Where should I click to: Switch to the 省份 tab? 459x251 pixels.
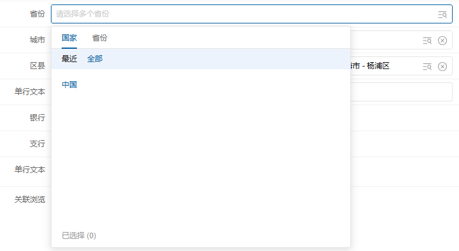(x=100, y=37)
